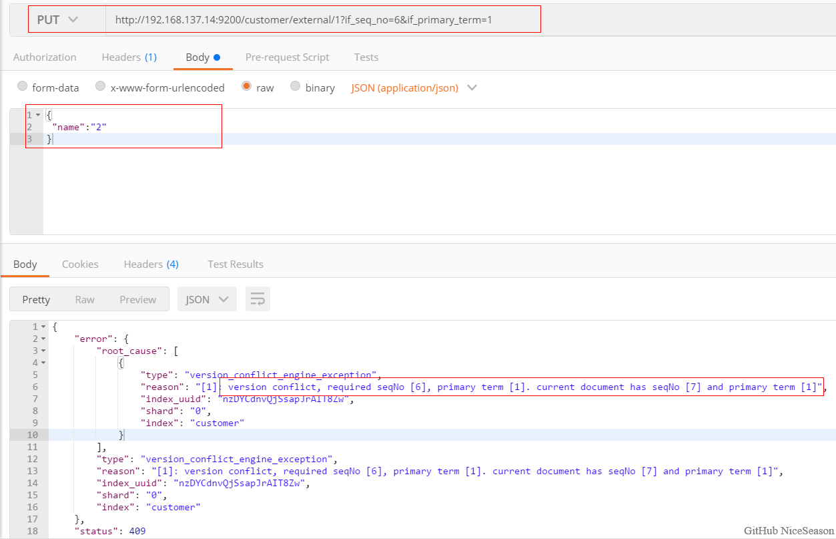Switch to the Tests tab
Image resolution: width=836 pixels, height=539 pixels.
click(x=366, y=57)
